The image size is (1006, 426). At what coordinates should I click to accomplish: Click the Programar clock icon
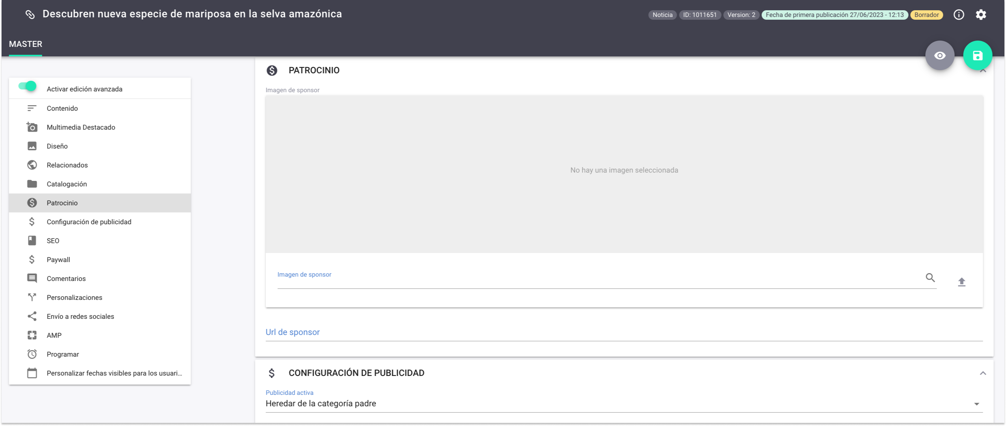32,354
